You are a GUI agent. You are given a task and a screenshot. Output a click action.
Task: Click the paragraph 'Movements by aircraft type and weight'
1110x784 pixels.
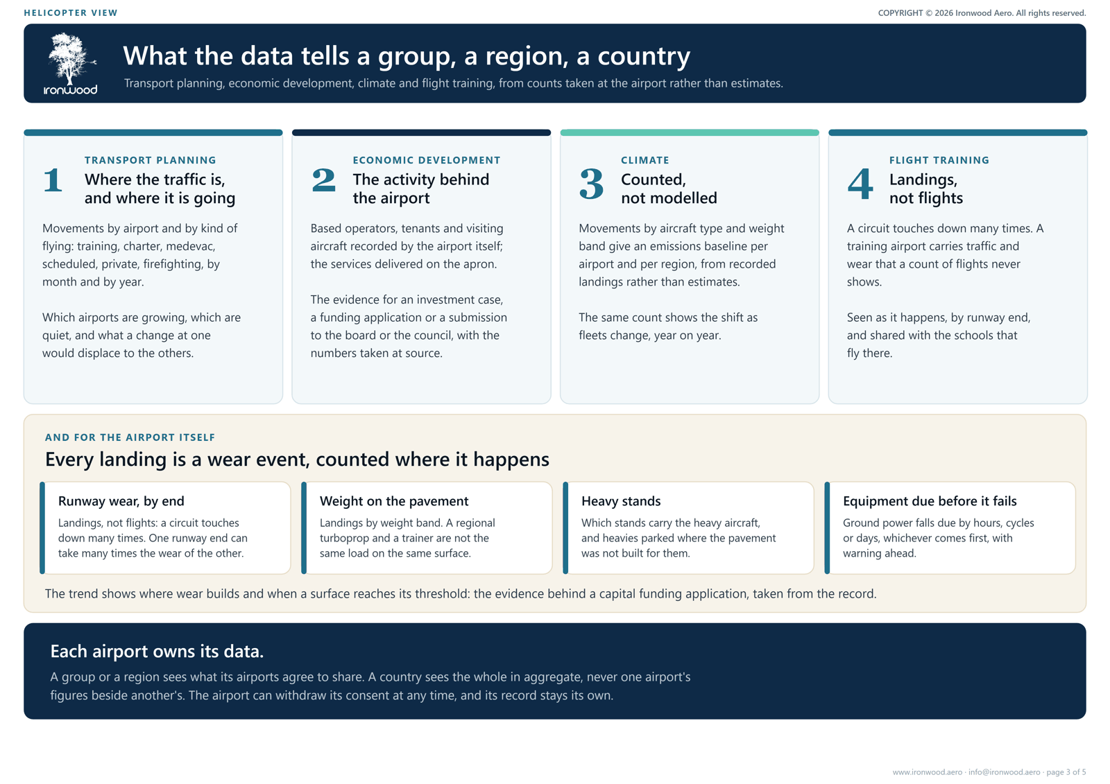[x=681, y=254]
